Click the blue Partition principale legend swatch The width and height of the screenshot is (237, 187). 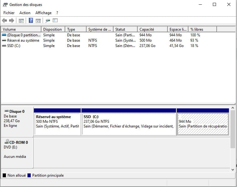pos(29,175)
